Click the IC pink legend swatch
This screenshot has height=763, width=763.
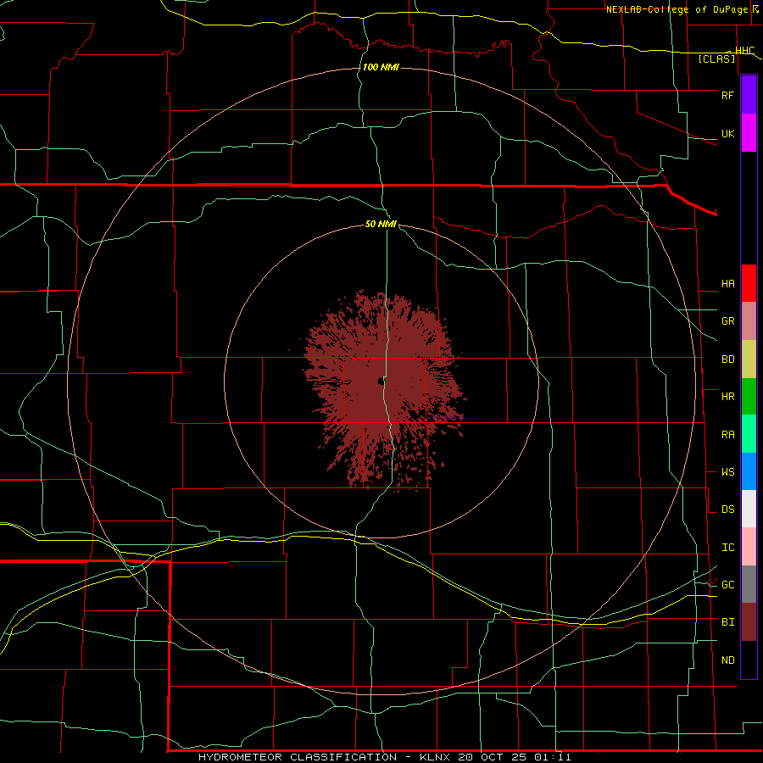coord(749,547)
